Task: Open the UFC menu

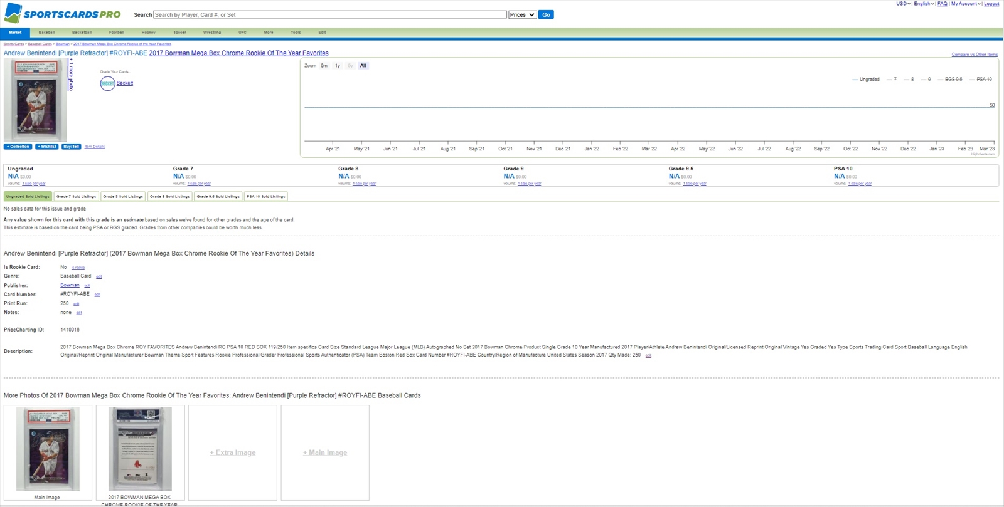Action: pyautogui.click(x=242, y=32)
